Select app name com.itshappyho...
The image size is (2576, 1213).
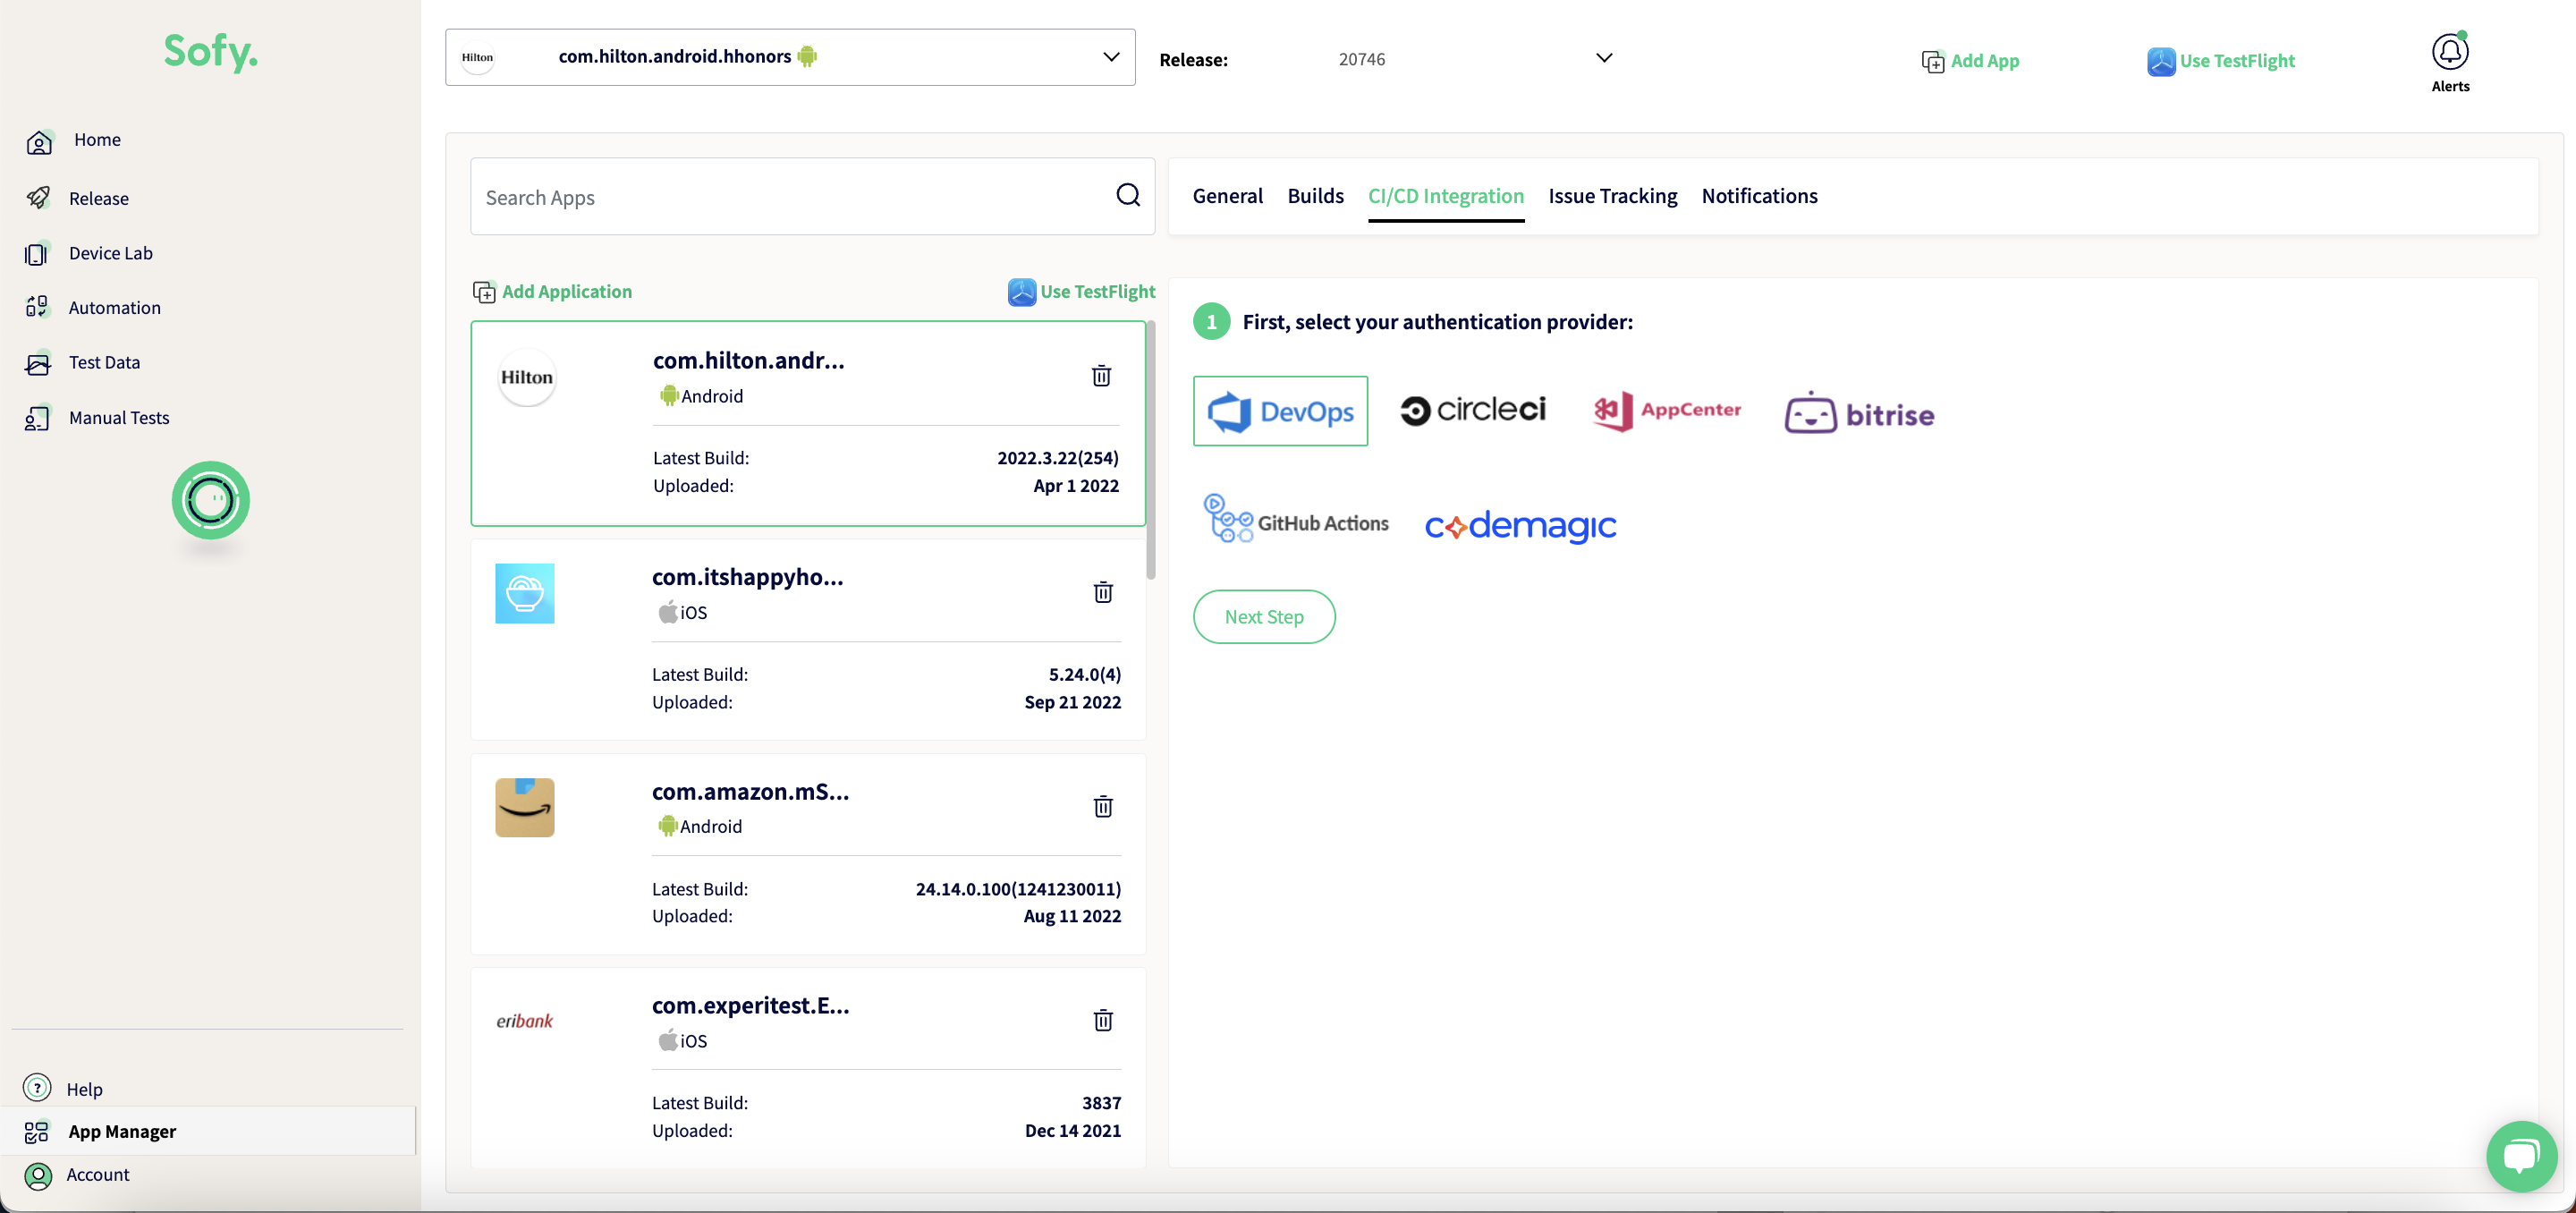747,577
